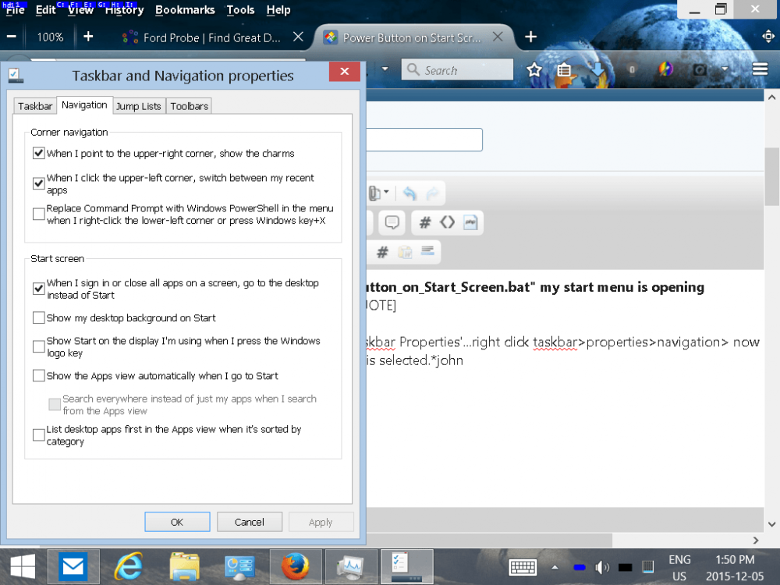Open Firefox downloads with the blue arrow icon
The width and height of the screenshot is (780, 585).
point(598,69)
